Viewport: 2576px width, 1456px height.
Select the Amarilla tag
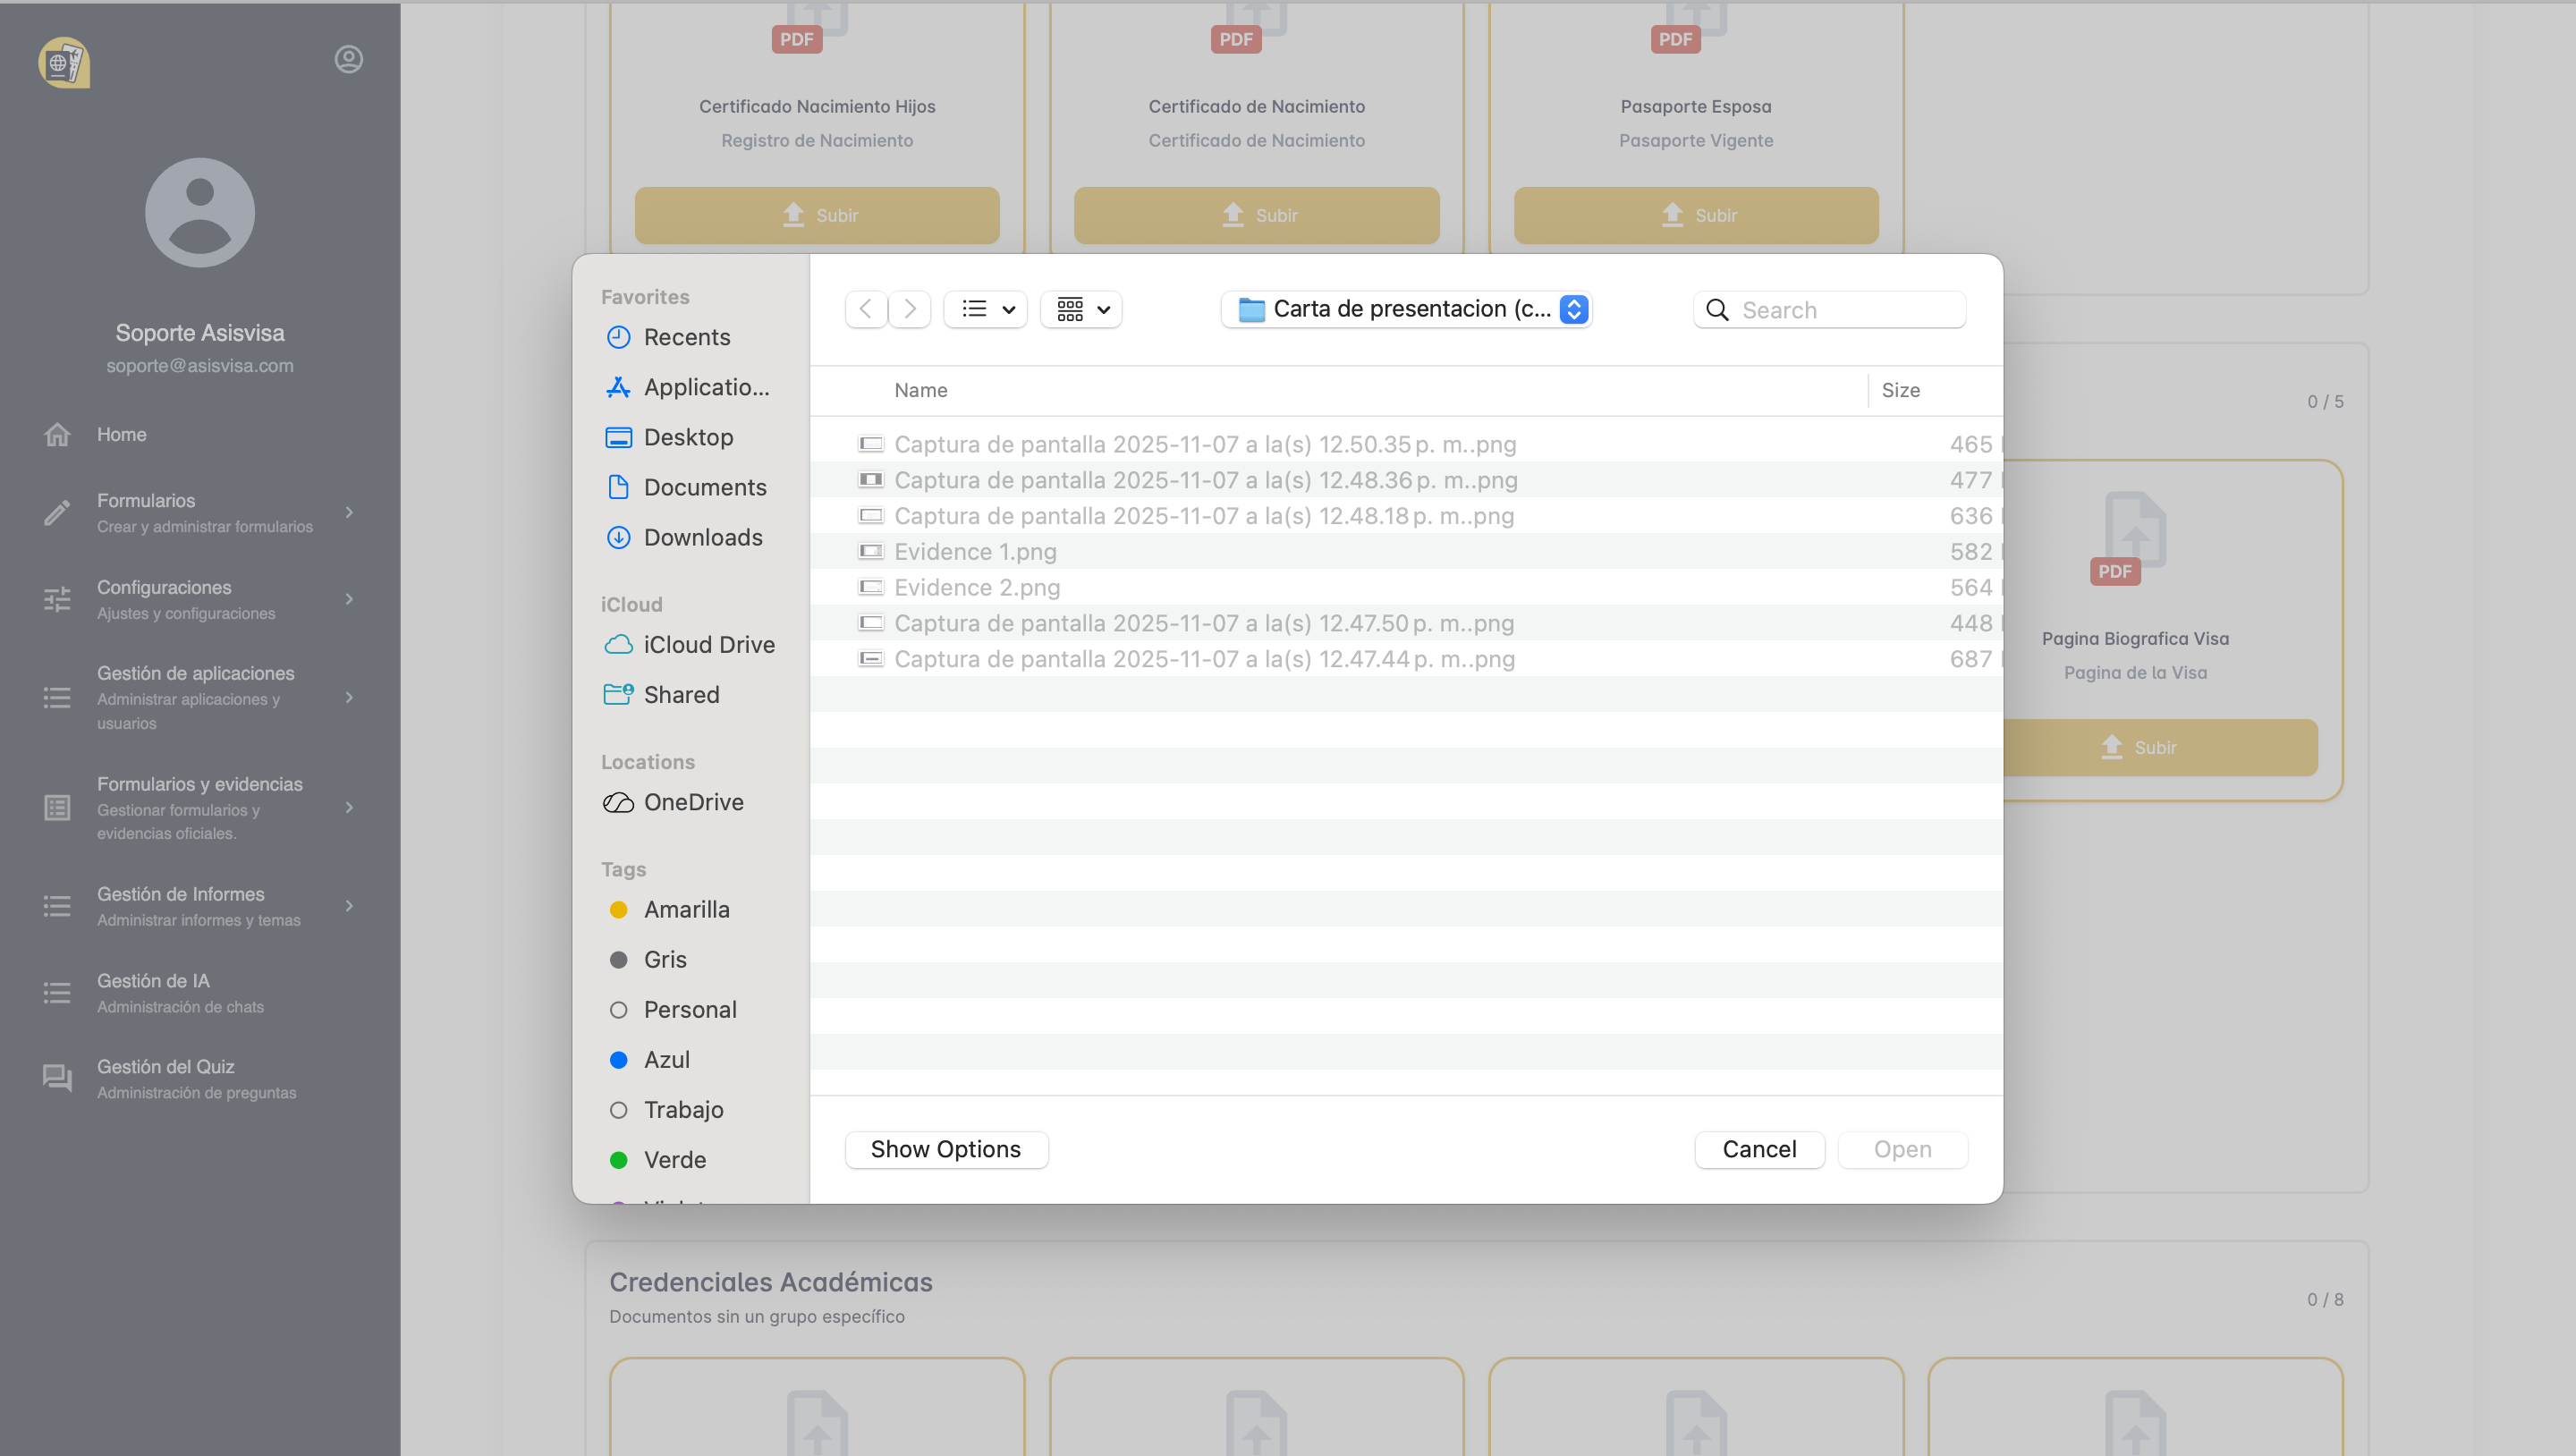(686, 909)
